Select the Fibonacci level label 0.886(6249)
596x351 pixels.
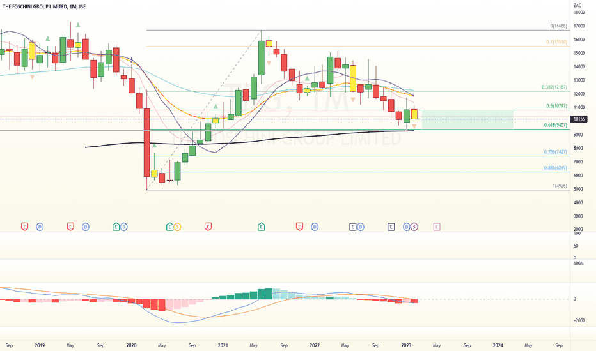click(x=555, y=168)
